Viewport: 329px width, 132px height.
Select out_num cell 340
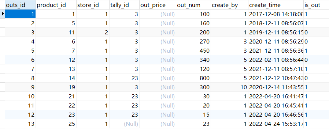193,60
